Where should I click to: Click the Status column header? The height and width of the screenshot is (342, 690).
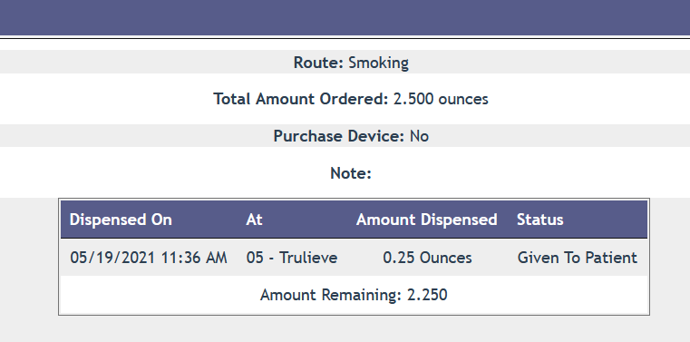click(540, 220)
